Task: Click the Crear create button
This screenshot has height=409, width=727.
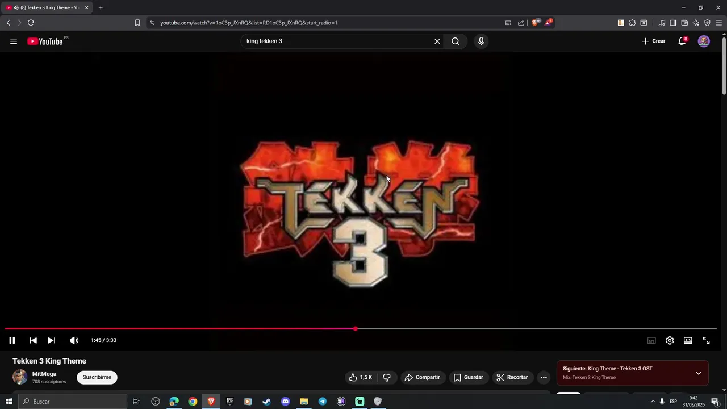Action: pos(653,41)
